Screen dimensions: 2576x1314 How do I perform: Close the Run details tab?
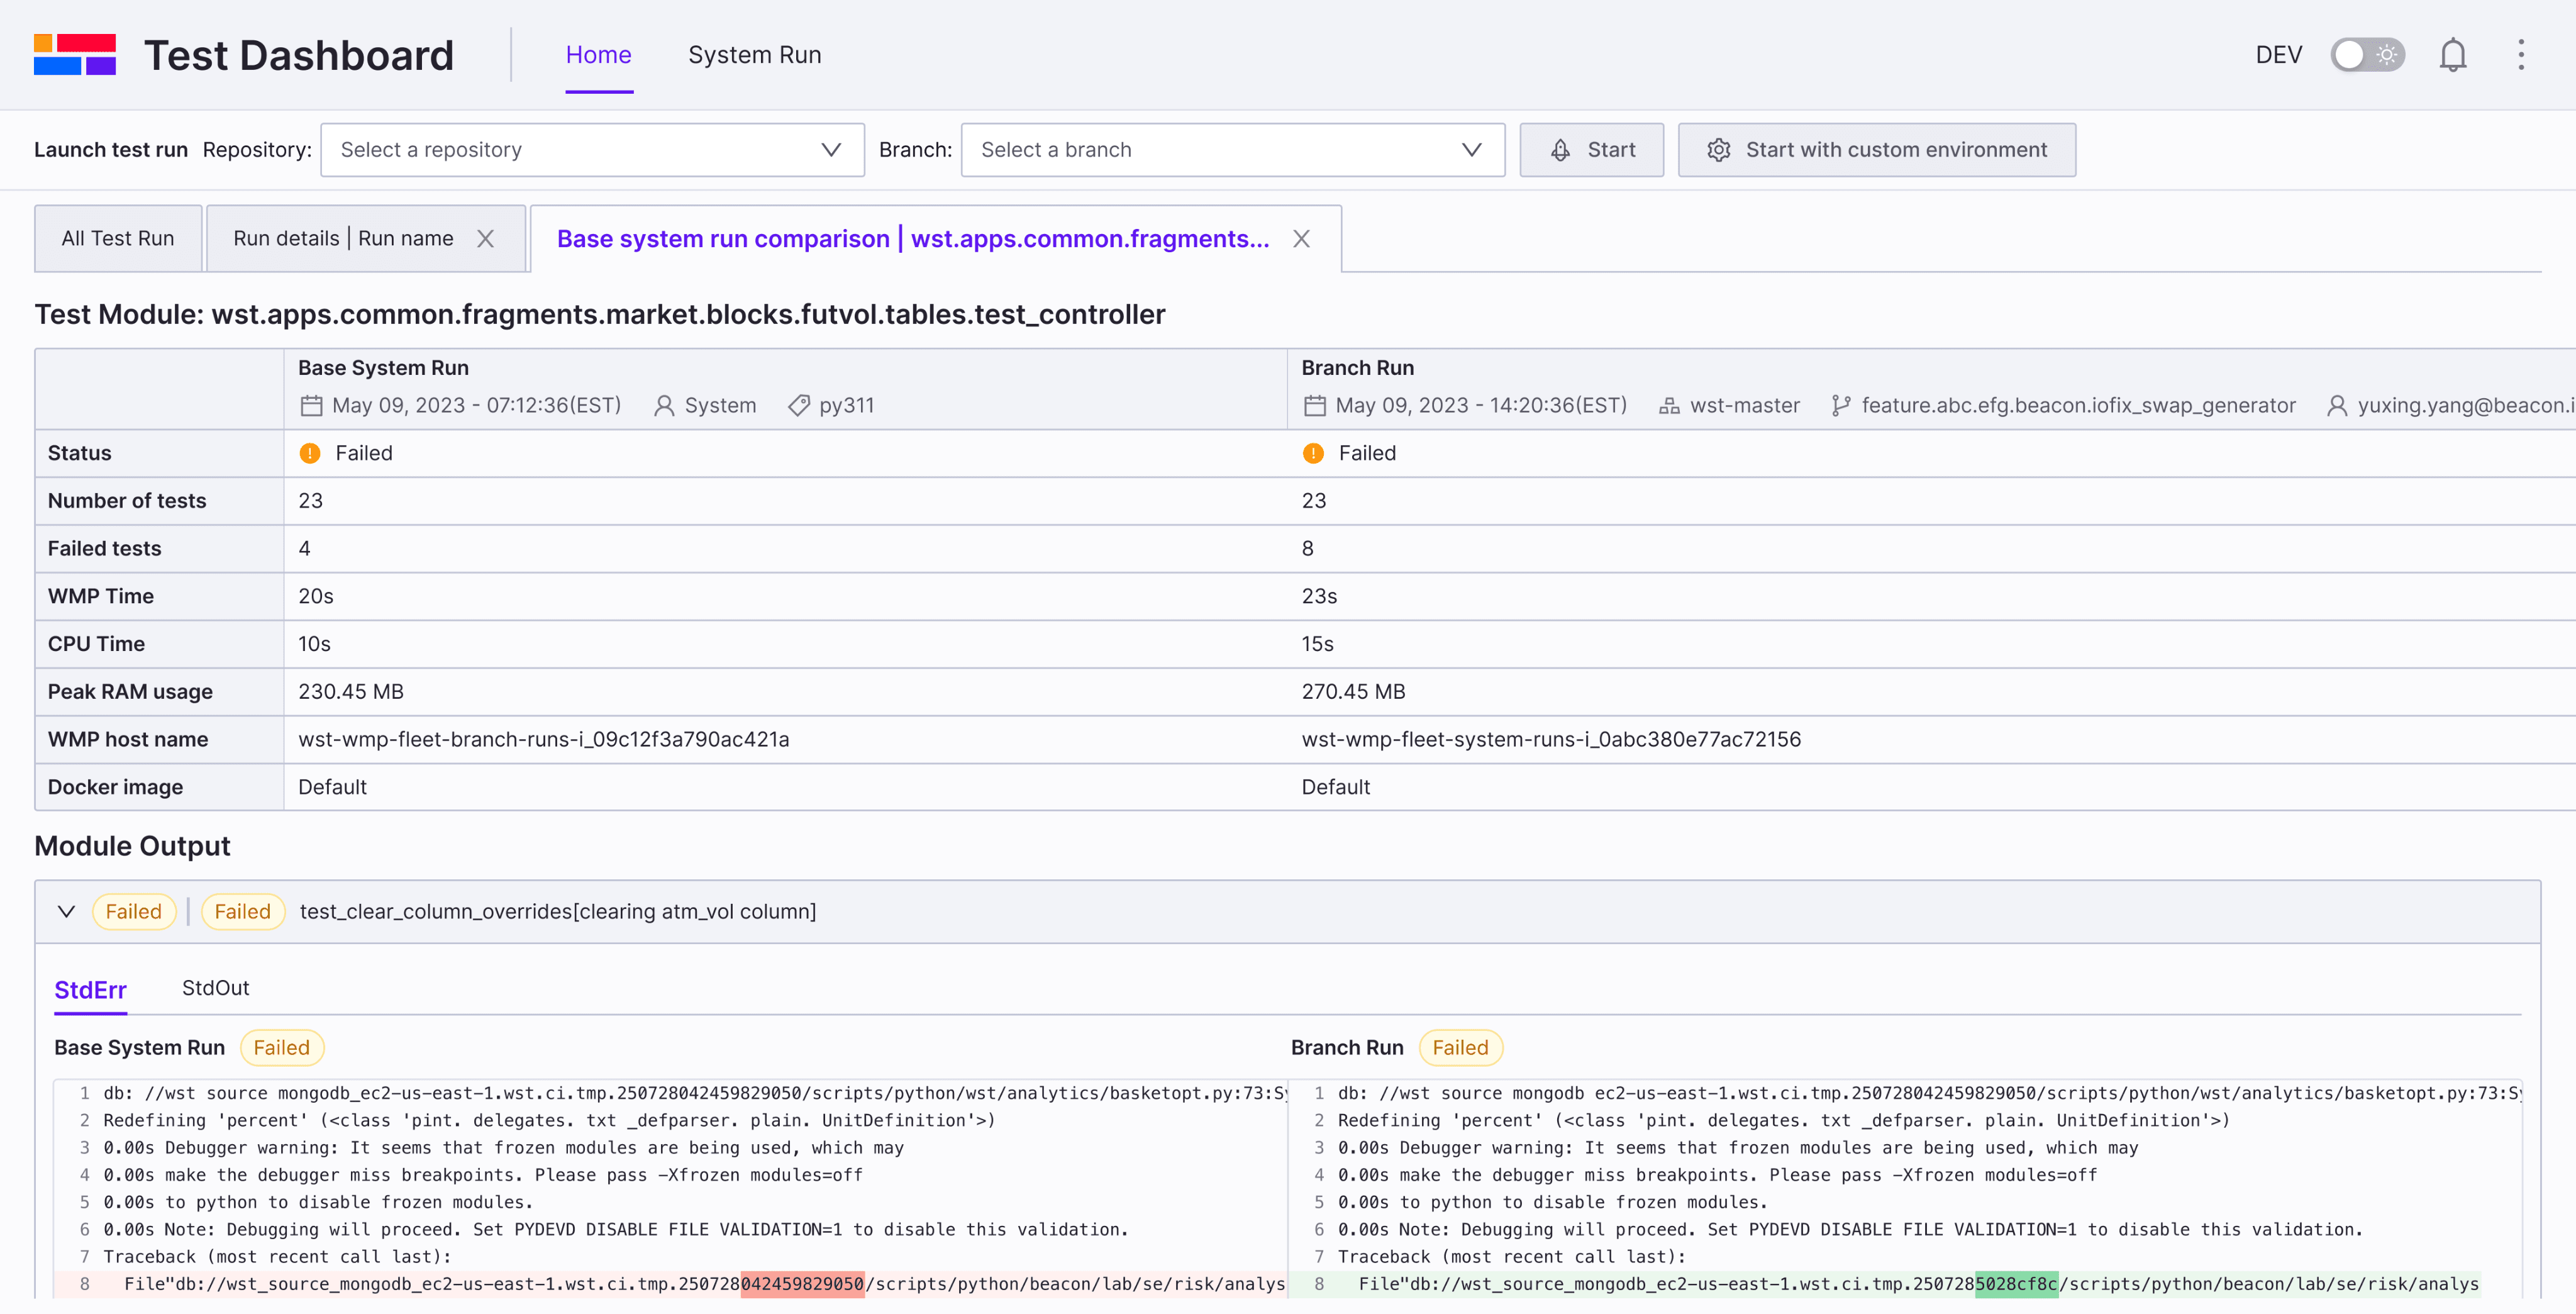click(485, 239)
